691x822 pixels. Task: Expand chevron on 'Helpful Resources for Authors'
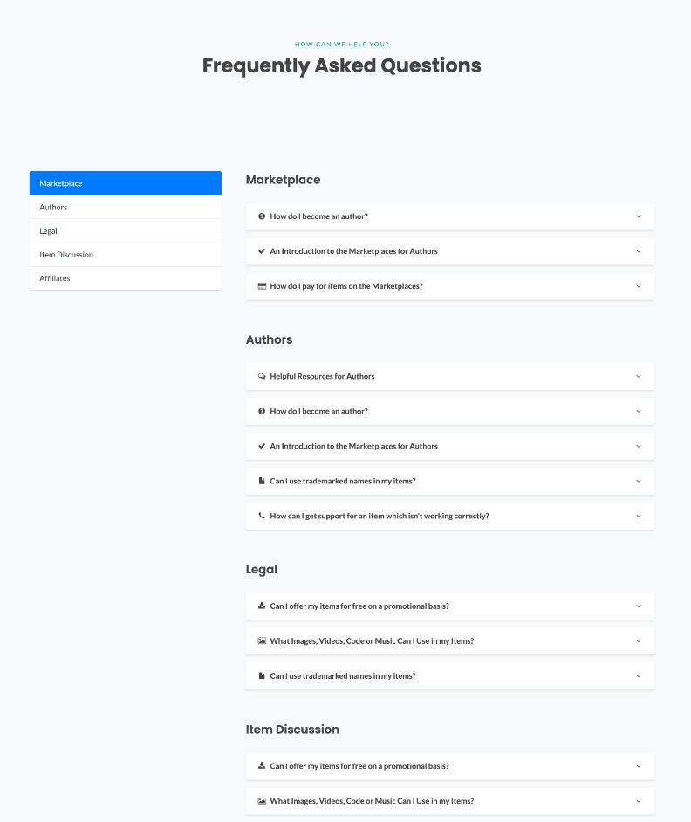click(x=639, y=377)
